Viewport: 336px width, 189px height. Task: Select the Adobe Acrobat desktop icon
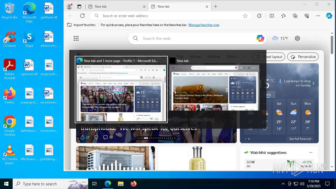10,69
